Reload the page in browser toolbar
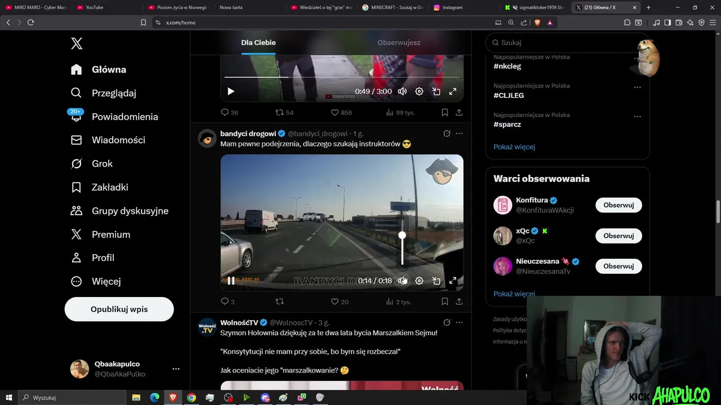The height and width of the screenshot is (405, 721). 30,22
